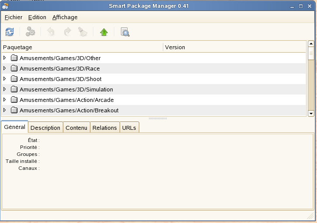Switch to the Relations tab

[104, 128]
